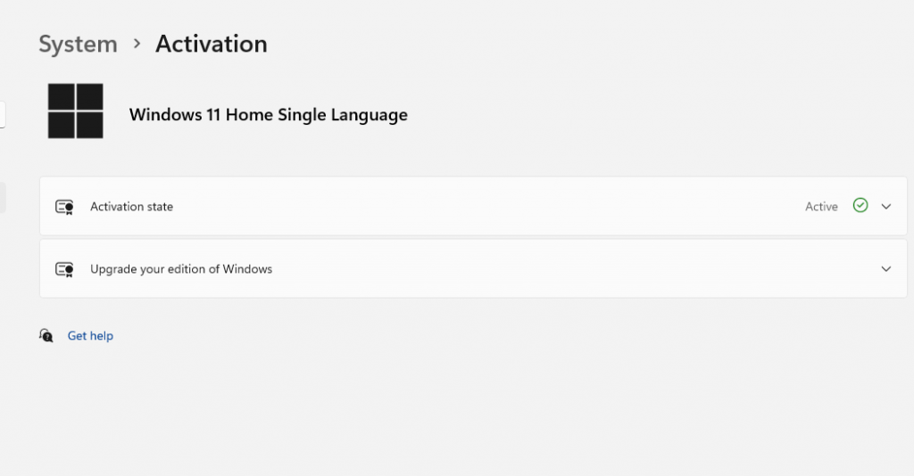
Task: Click the Upgrade edition certificate icon
Action: 64,268
